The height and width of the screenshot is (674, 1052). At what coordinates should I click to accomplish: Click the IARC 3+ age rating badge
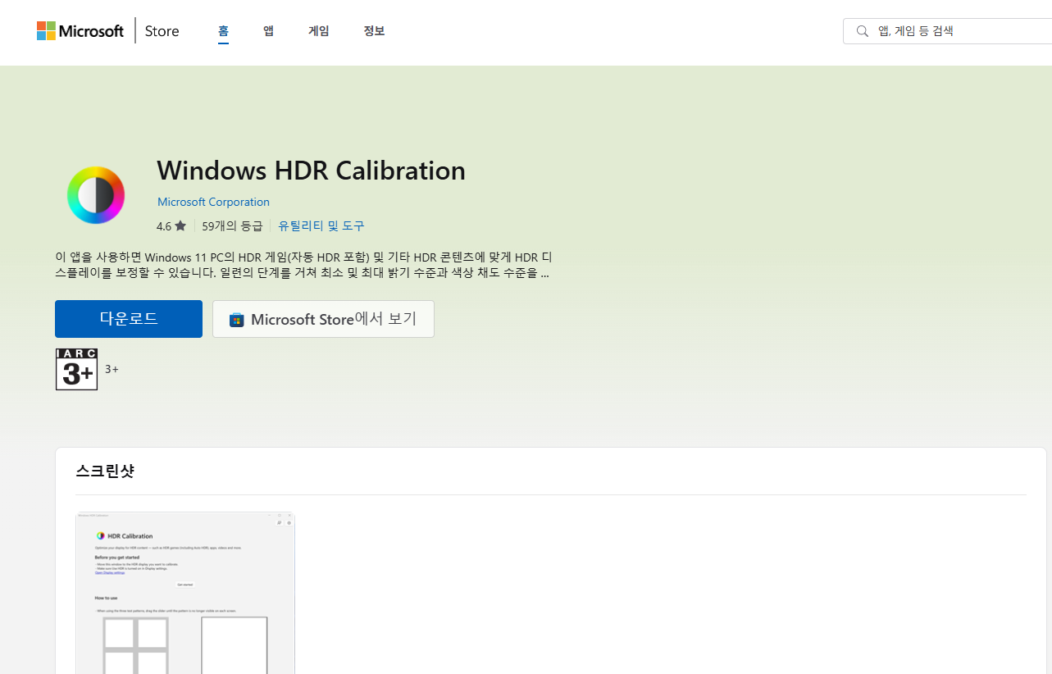[x=76, y=369]
